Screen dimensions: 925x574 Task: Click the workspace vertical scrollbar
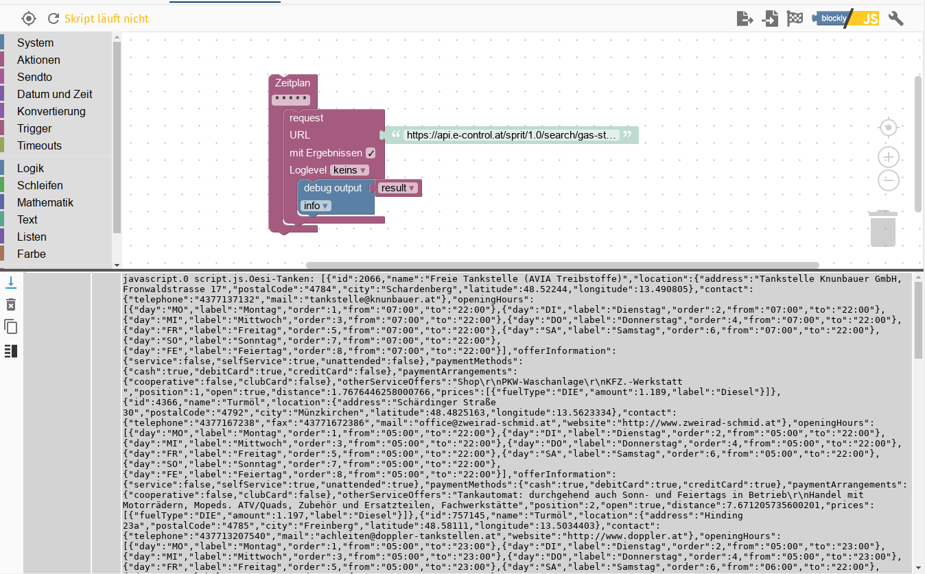(x=918, y=143)
